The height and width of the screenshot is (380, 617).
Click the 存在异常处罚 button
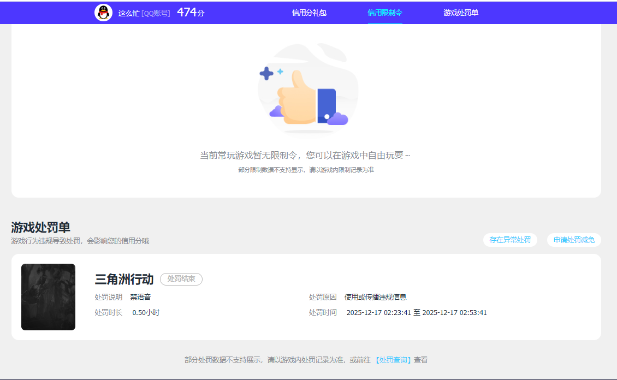pyautogui.click(x=509, y=240)
